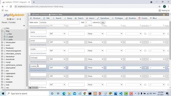Screen dimensions: 171x96
Task: Click length field for created_at column
Action: 76,67
